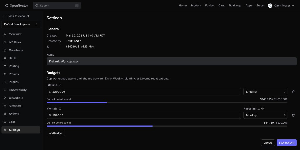Focus the top Search field
This screenshot has width=300, height=150.
(x=57, y=6)
